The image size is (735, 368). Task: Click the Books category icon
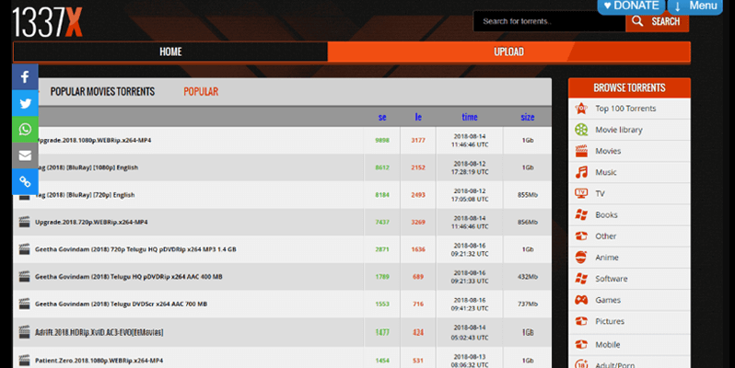tap(581, 215)
